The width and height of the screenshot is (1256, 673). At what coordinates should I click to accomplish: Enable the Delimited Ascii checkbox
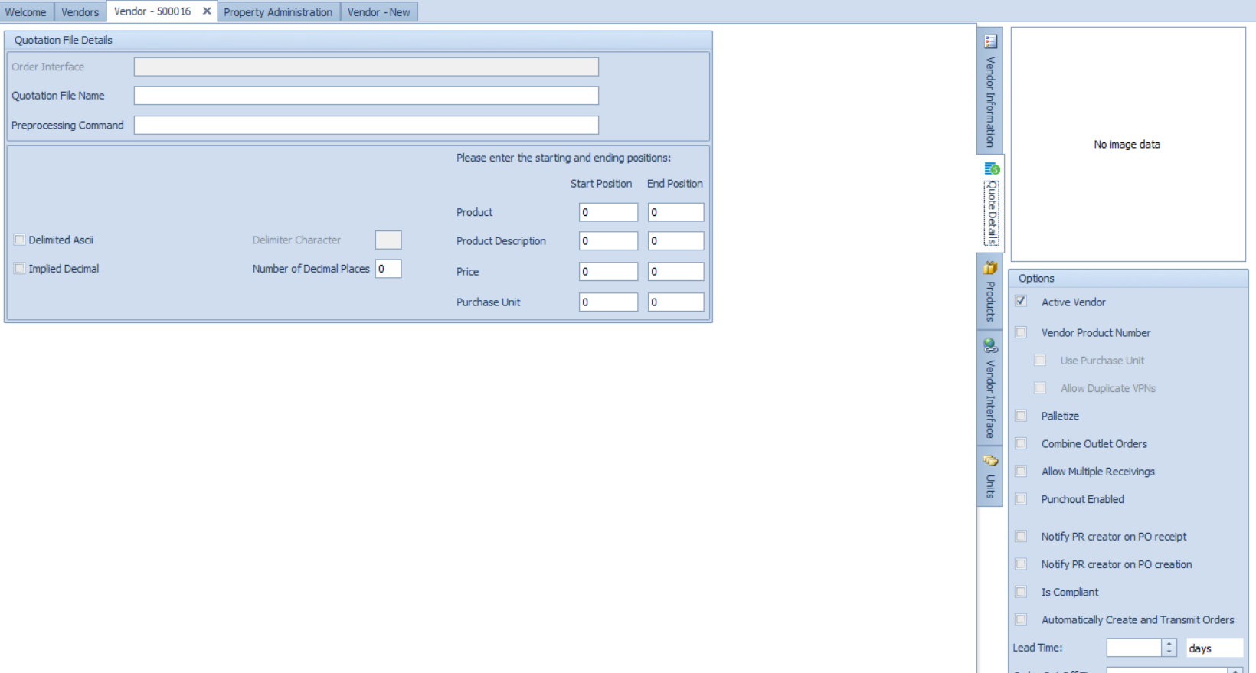pyautogui.click(x=20, y=240)
